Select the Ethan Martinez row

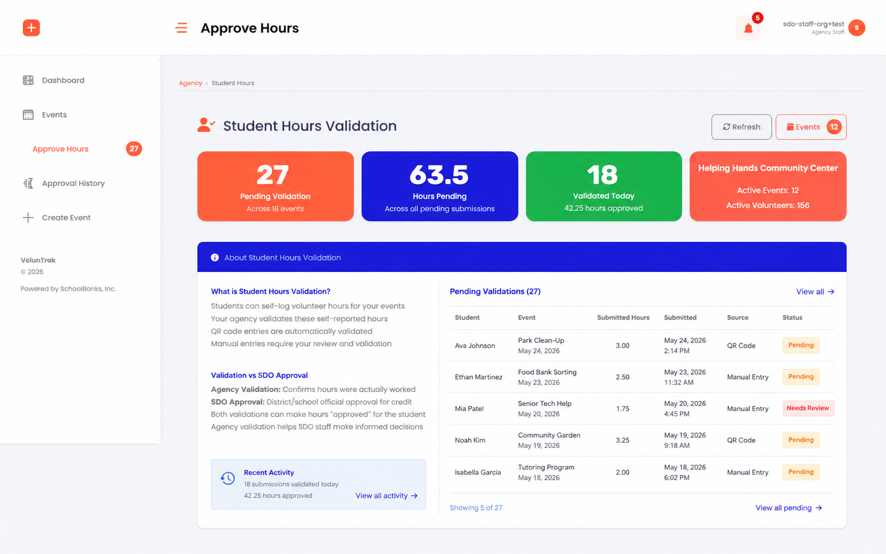point(642,377)
